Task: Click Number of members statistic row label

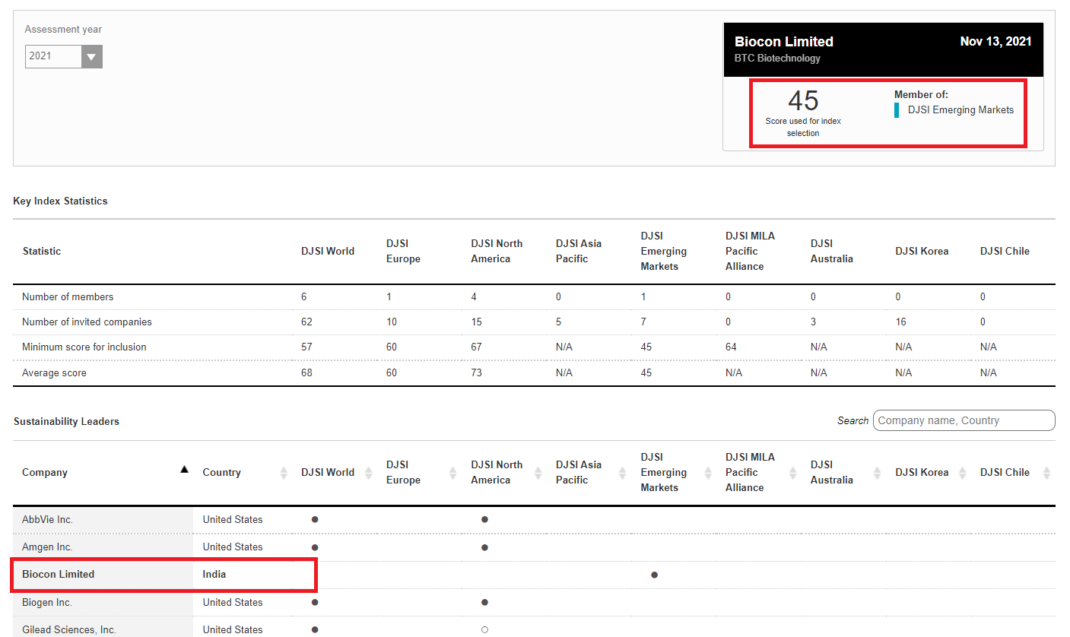Action: tap(68, 297)
